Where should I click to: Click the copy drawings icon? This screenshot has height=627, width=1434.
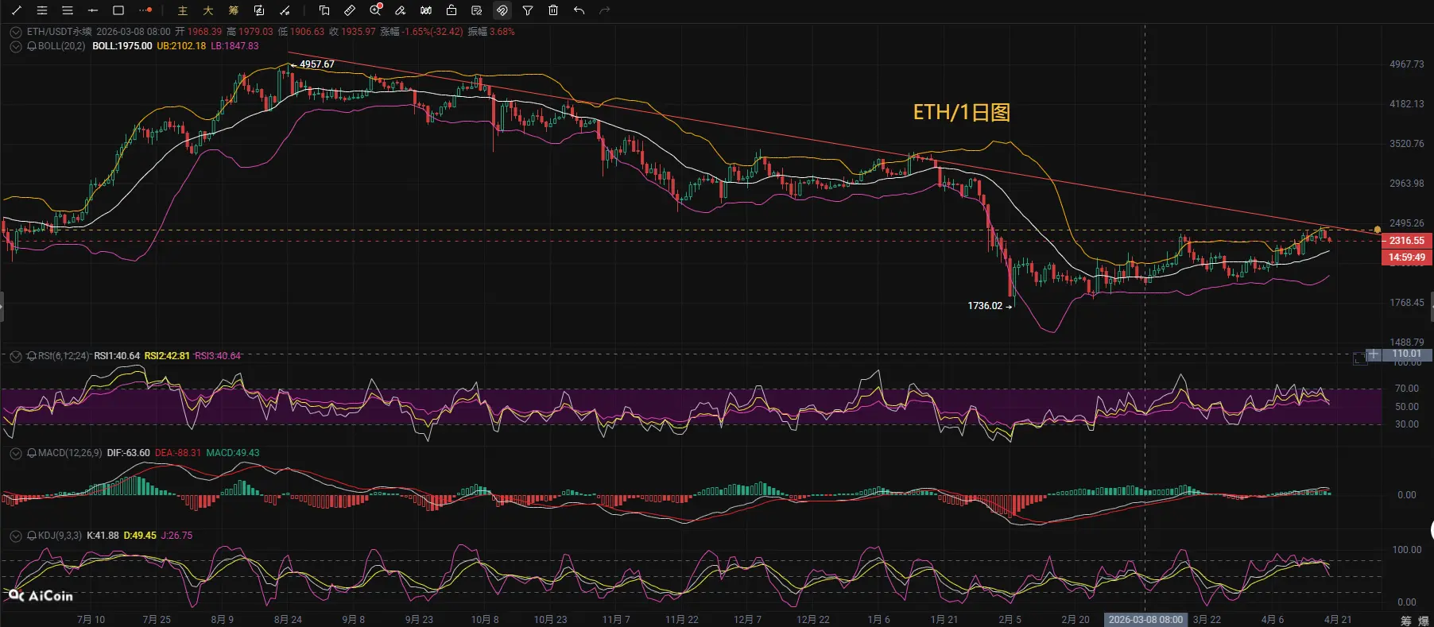pyautogui.click(x=324, y=10)
